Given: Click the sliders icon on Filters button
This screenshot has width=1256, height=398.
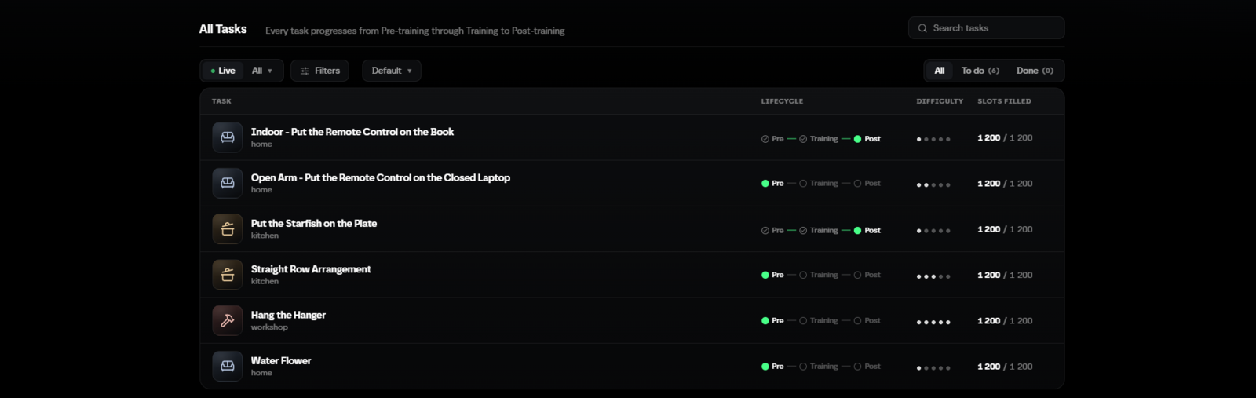Looking at the screenshot, I should (305, 71).
